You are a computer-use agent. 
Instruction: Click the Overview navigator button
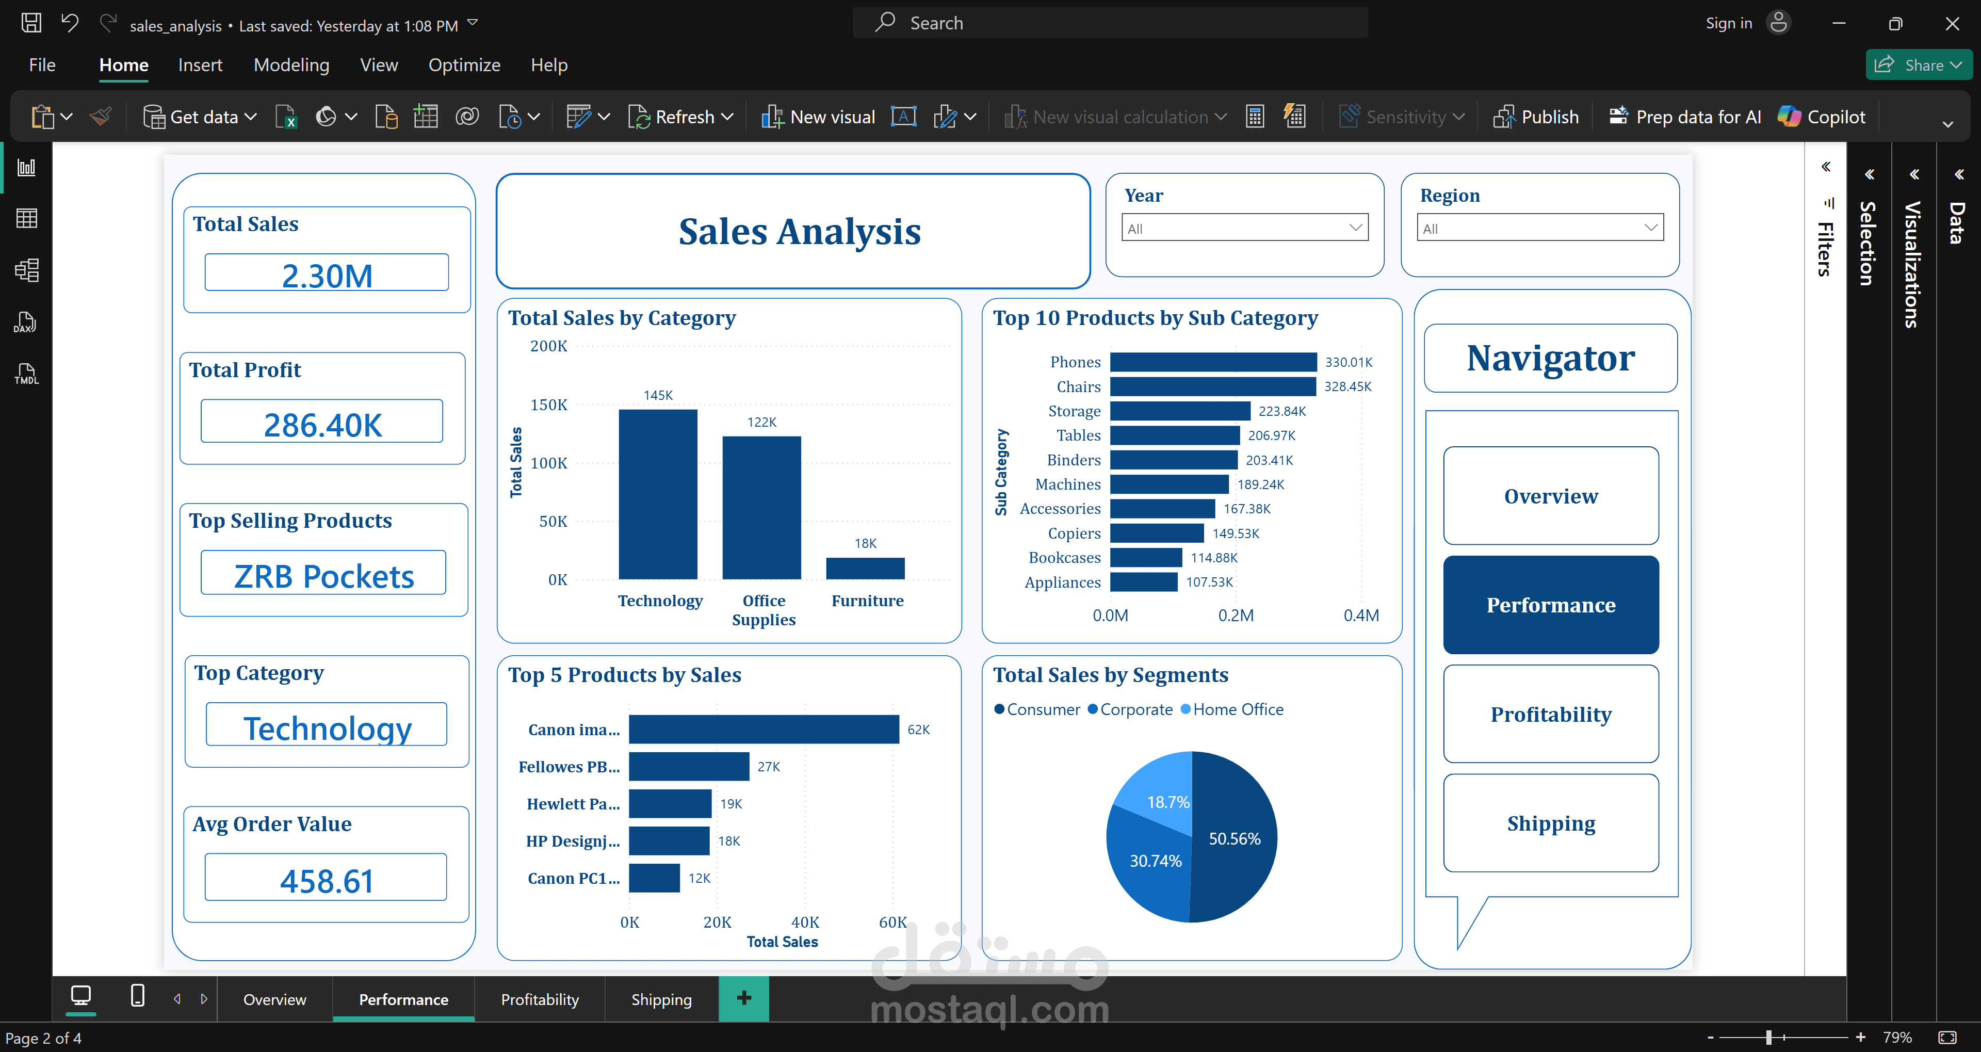[x=1550, y=496]
